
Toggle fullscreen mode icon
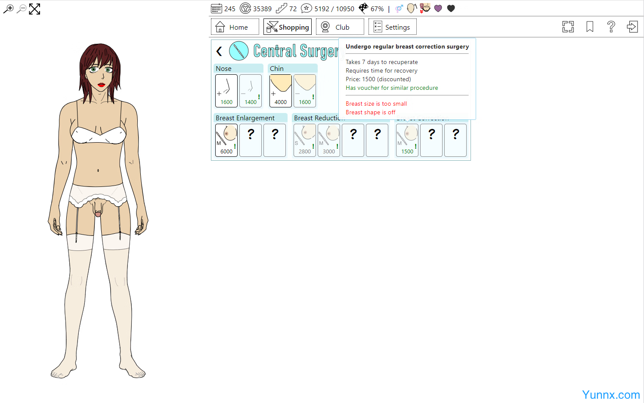568,27
